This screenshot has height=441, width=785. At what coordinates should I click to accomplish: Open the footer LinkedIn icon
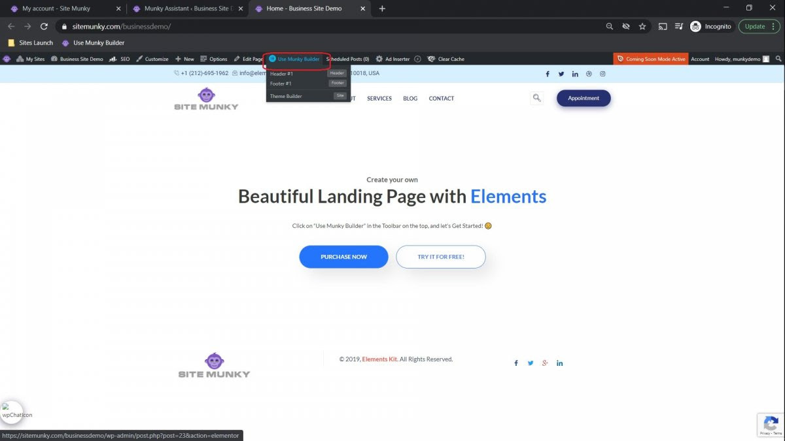click(x=560, y=363)
